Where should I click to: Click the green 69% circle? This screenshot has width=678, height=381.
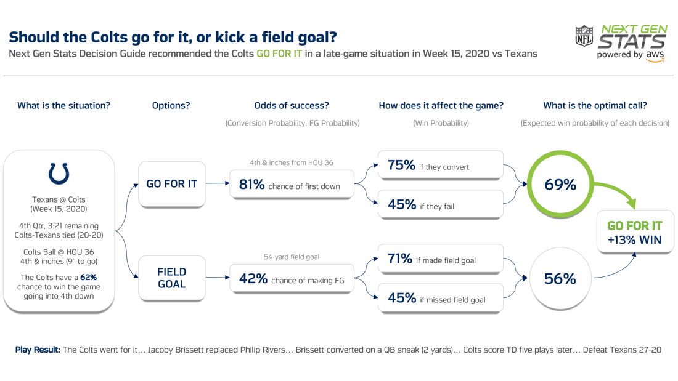[560, 184]
